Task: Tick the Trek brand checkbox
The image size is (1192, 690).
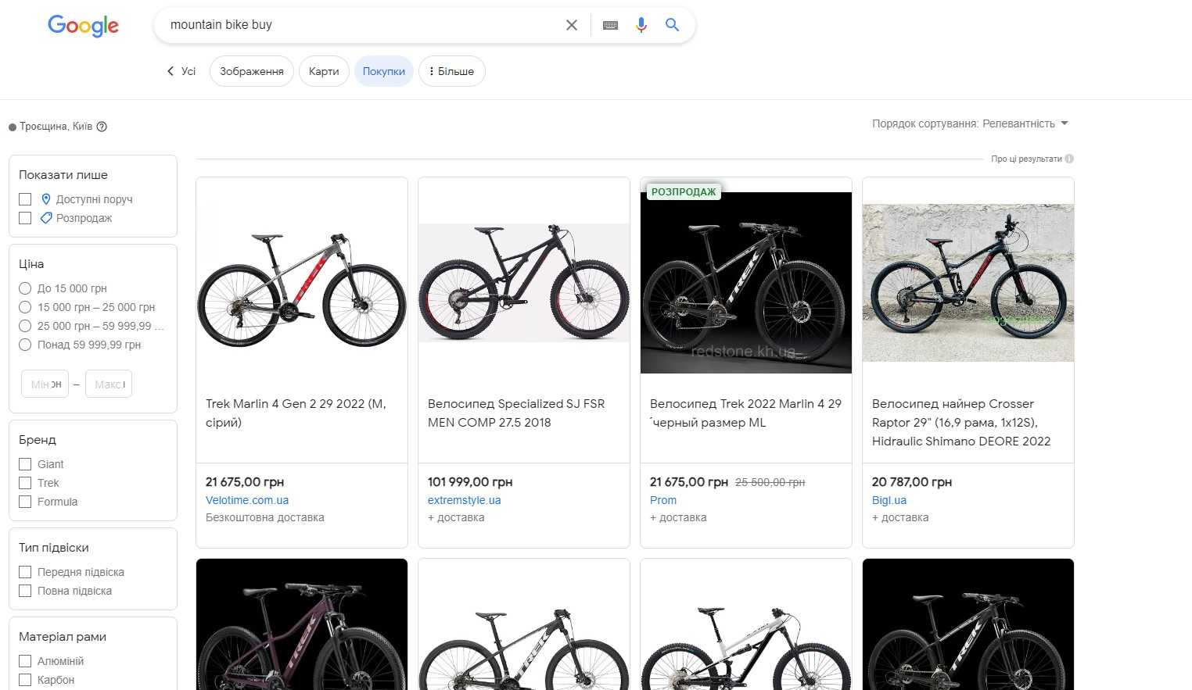Action: point(25,483)
